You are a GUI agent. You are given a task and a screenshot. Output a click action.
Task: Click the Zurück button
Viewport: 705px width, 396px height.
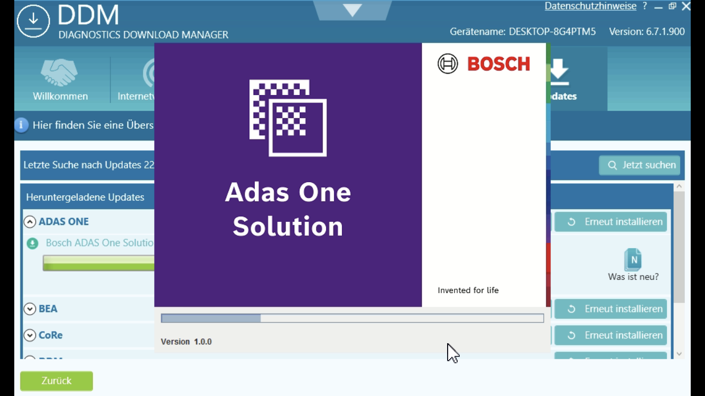point(57,381)
